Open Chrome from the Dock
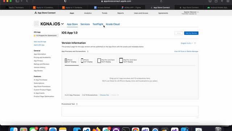This screenshot has height=131, width=232. coord(136,129)
